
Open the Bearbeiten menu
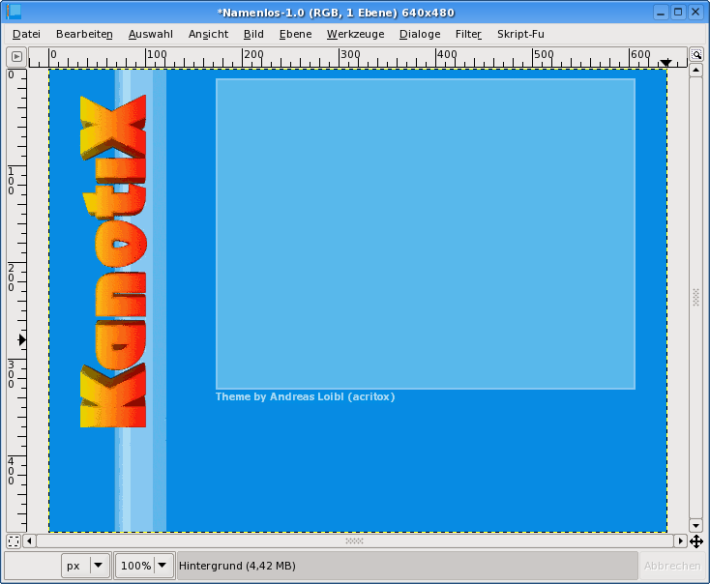point(84,34)
